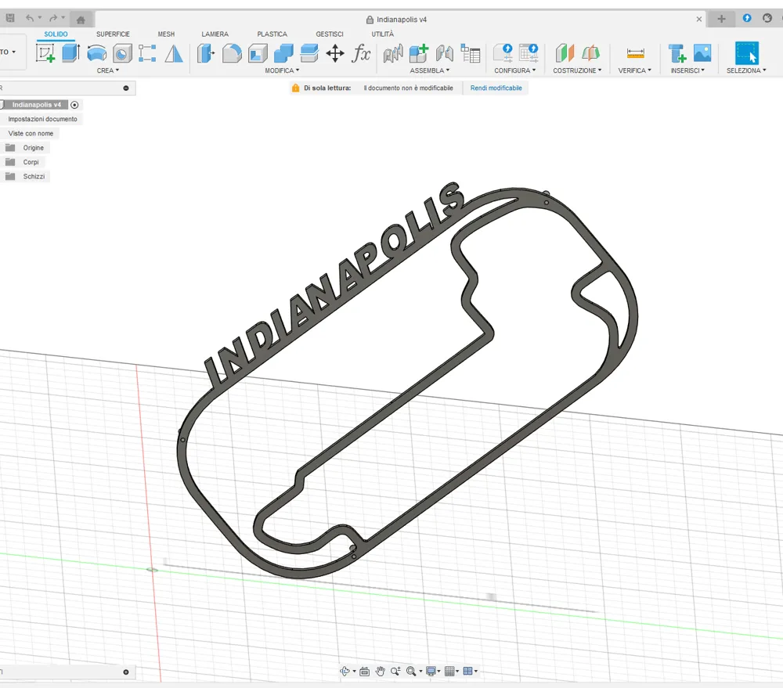The width and height of the screenshot is (783, 688).
Task: Select the Rectangular Pattern tool
Action: pyautogui.click(x=147, y=53)
